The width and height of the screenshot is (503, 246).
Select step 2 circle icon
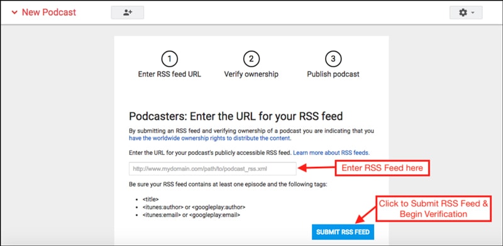click(x=251, y=59)
